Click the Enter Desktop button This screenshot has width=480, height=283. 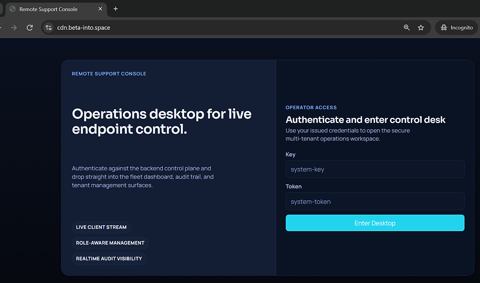click(x=375, y=223)
